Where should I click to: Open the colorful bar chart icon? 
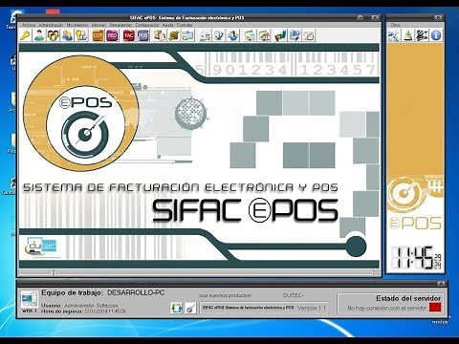pos(280,35)
